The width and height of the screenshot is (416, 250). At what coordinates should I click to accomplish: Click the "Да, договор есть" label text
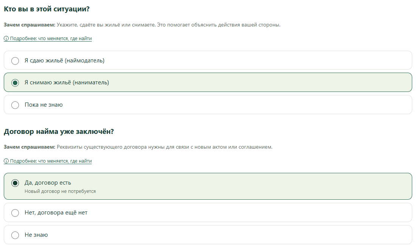[x=48, y=183]
